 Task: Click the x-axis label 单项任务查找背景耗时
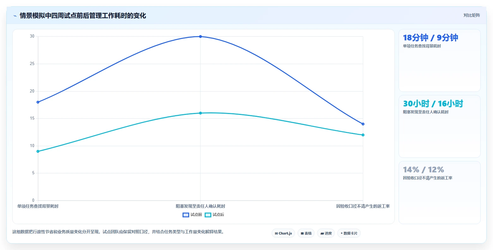point(38,206)
